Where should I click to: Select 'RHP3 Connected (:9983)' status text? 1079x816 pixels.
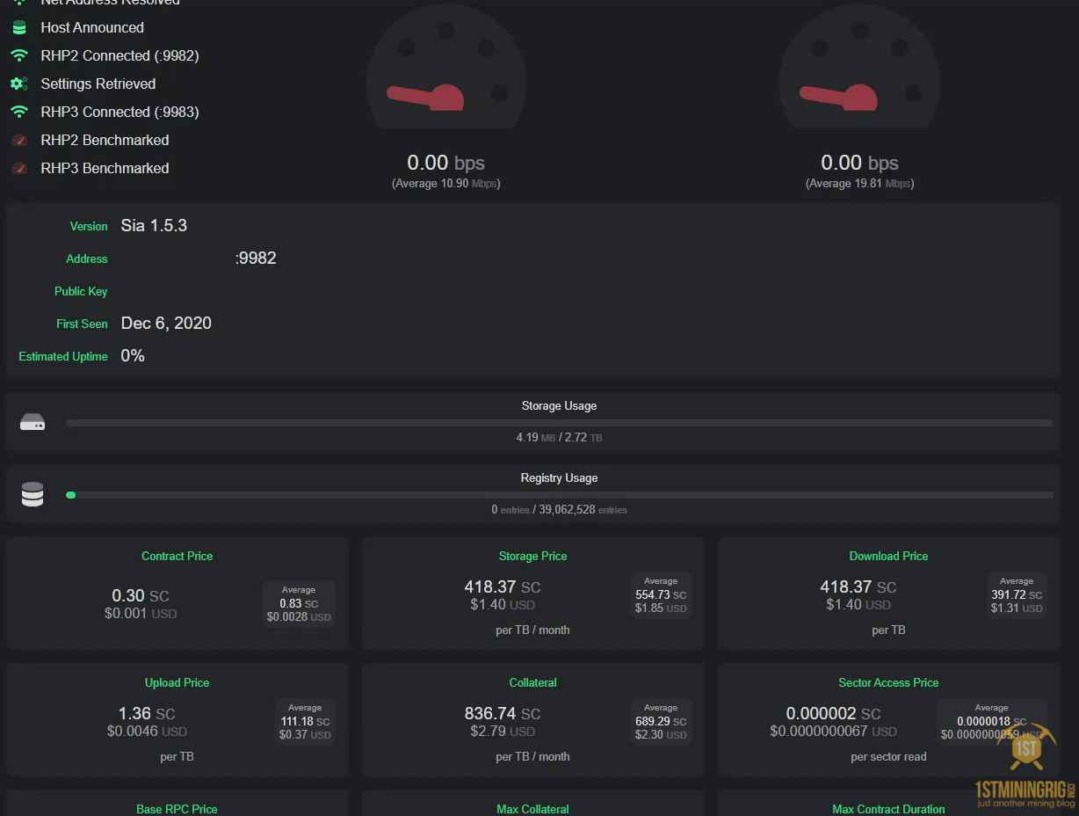click(x=119, y=112)
